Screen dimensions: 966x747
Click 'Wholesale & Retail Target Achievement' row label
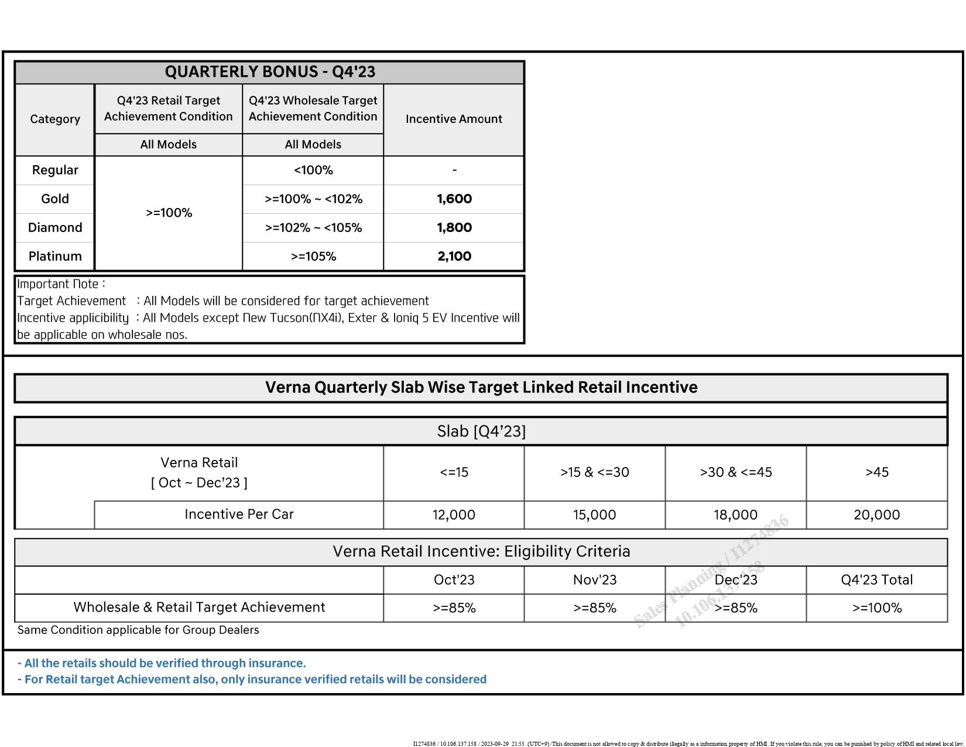click(199, 608)
